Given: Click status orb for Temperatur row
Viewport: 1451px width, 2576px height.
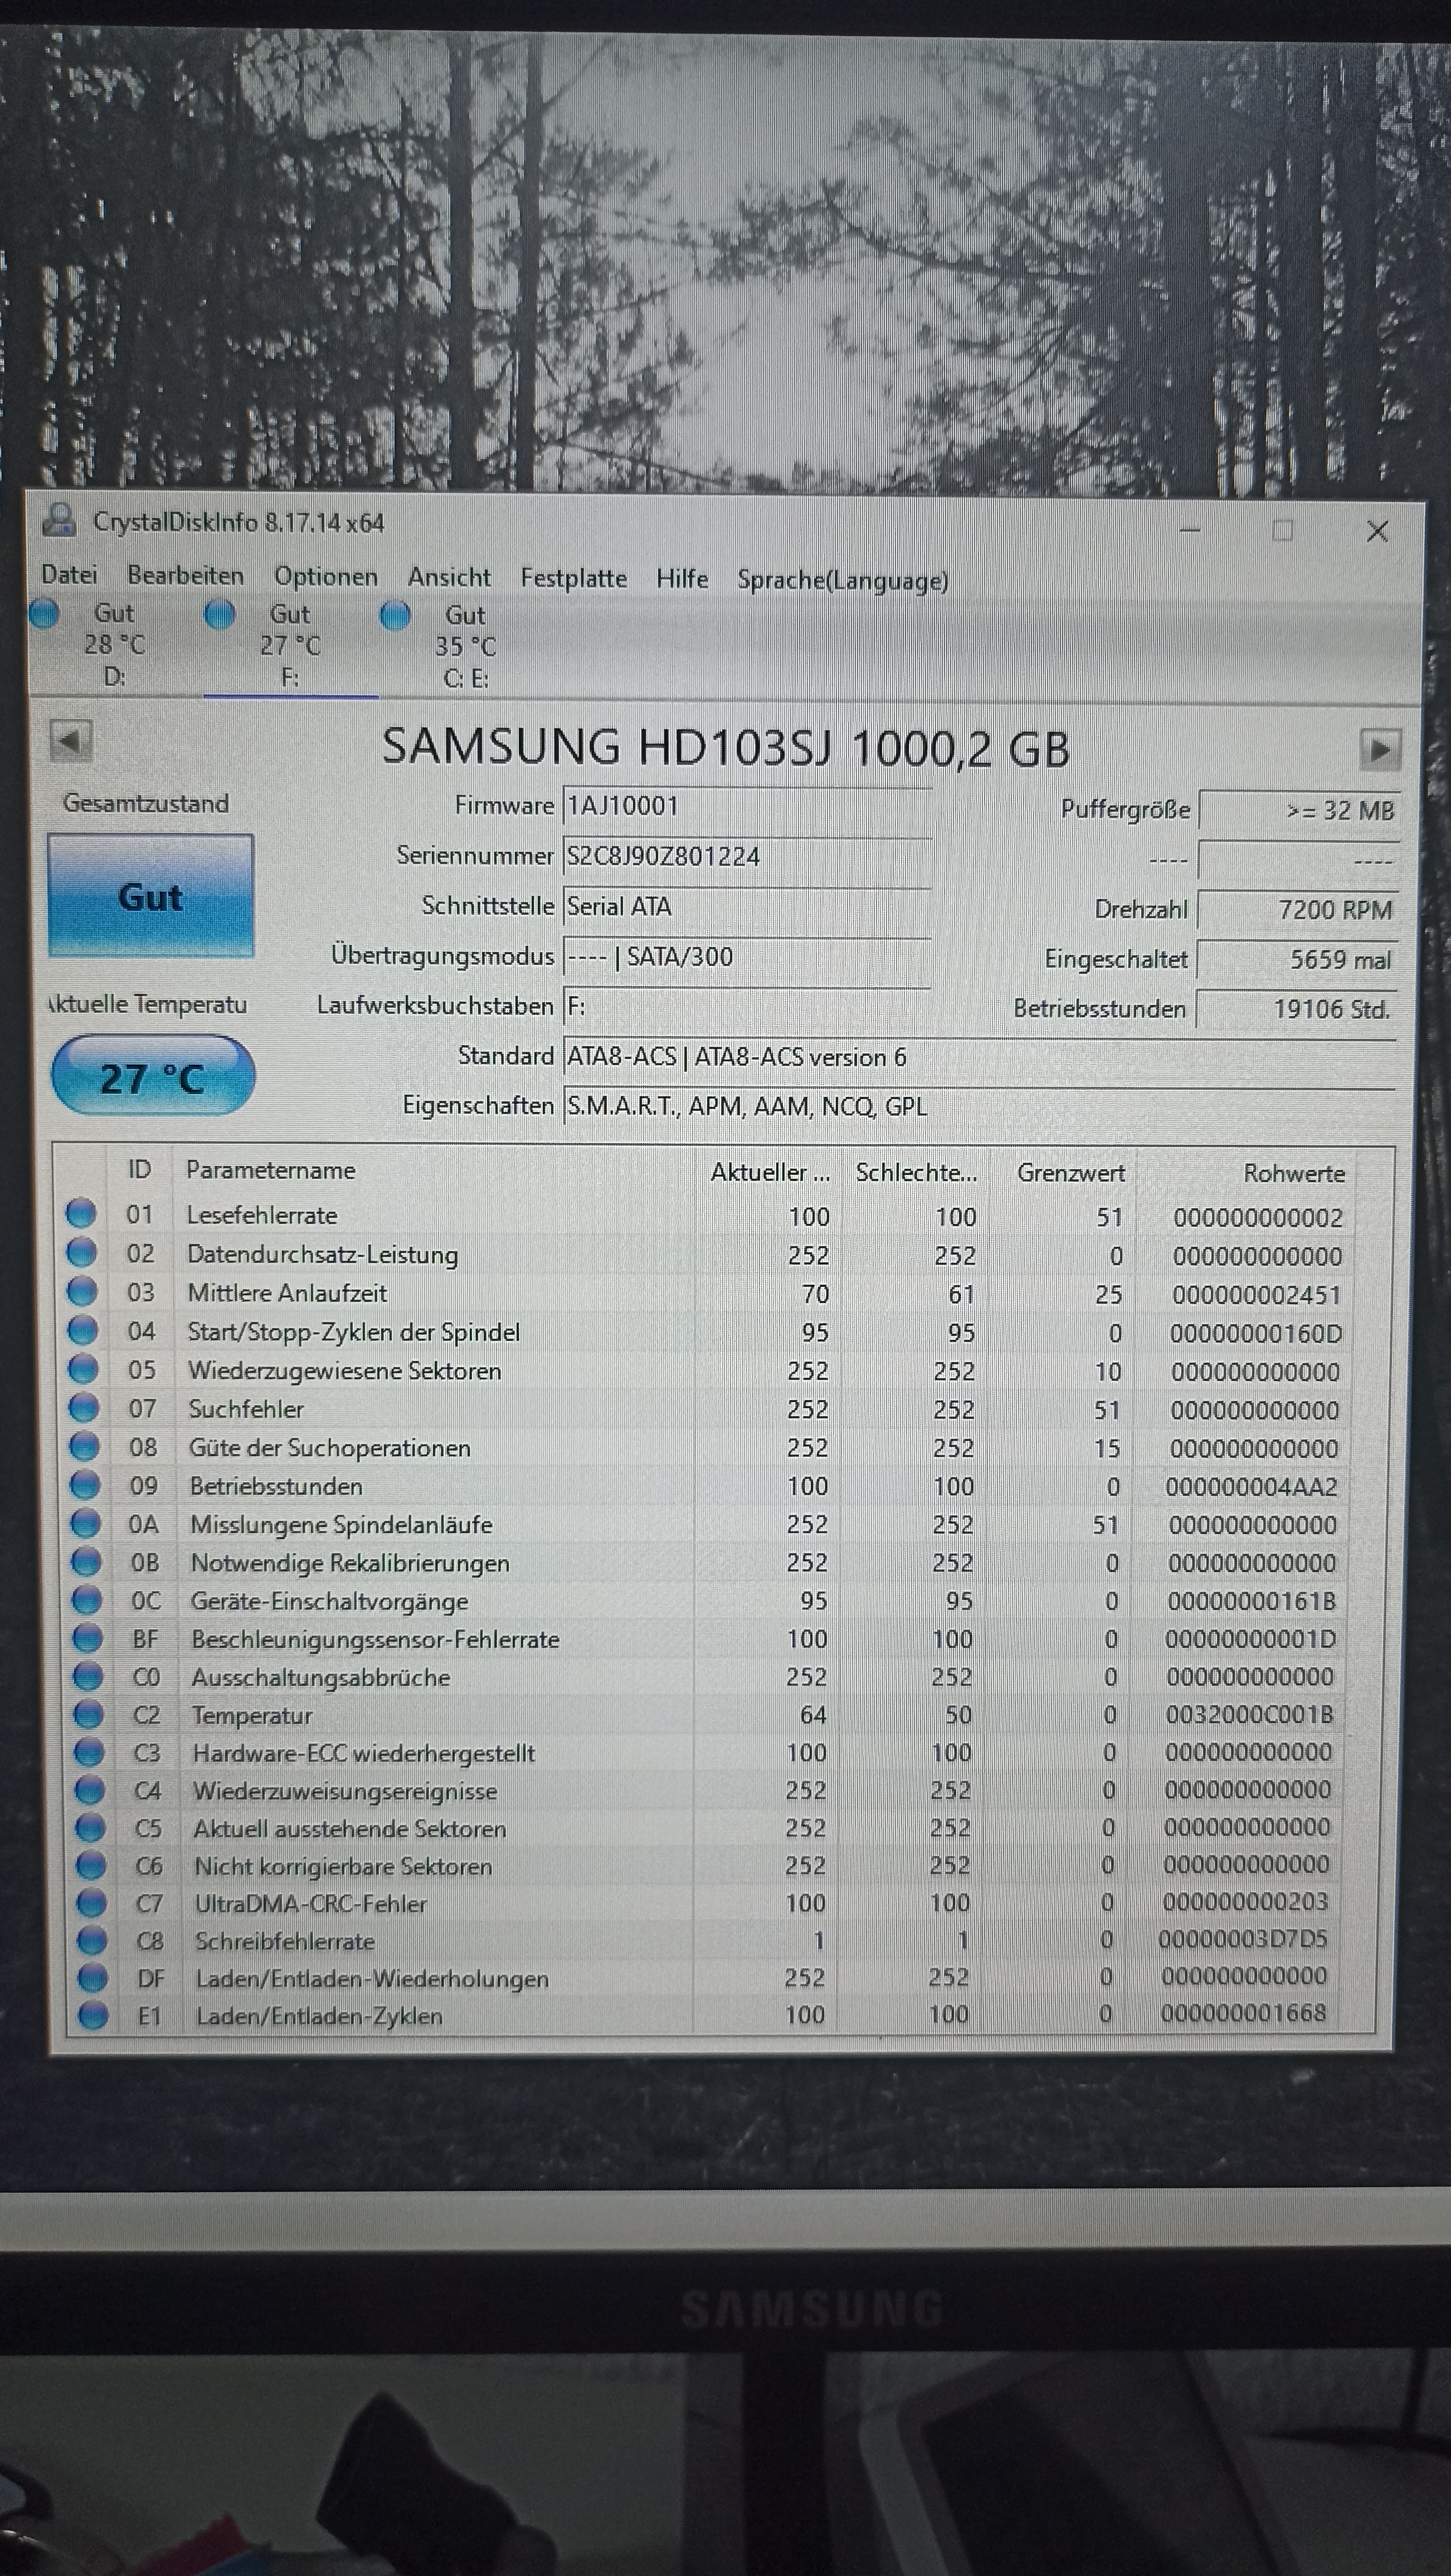Looking at the screenshot, I should (88, 1714).
